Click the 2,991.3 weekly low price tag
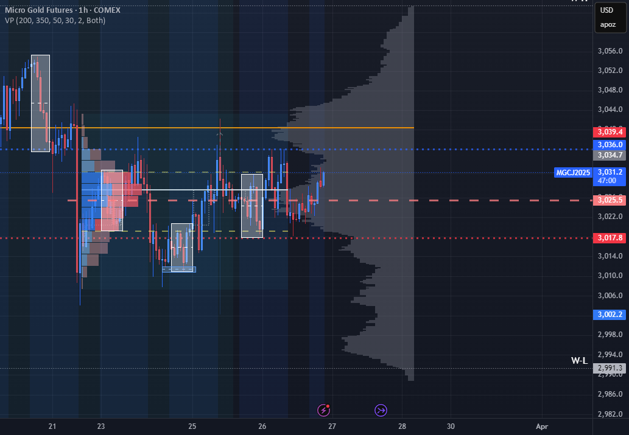 tap(610, 368)
